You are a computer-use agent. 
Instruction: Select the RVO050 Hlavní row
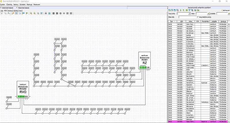pos(198,113)
